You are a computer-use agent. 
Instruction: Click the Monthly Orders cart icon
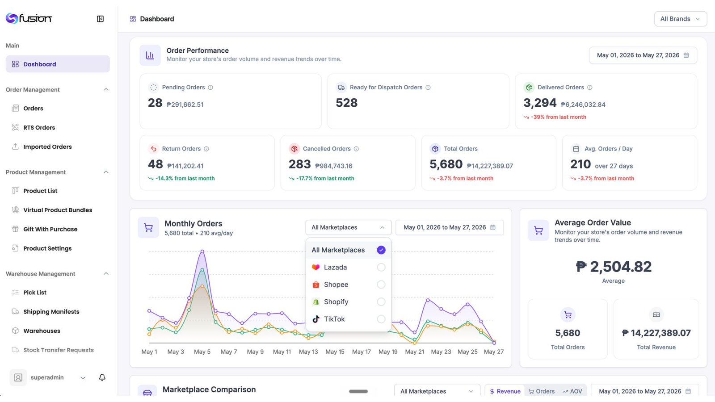click(x=148, y=228)
